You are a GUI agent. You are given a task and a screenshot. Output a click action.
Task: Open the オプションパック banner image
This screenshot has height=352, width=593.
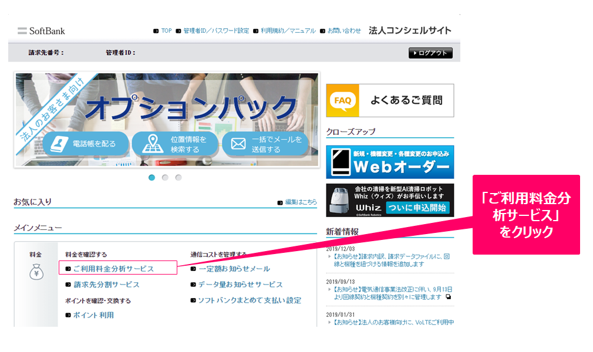click(167, 120)
